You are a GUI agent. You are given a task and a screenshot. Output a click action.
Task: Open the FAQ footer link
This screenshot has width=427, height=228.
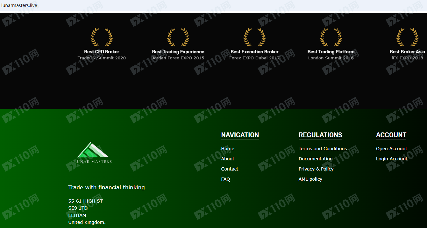click(225, 179)
